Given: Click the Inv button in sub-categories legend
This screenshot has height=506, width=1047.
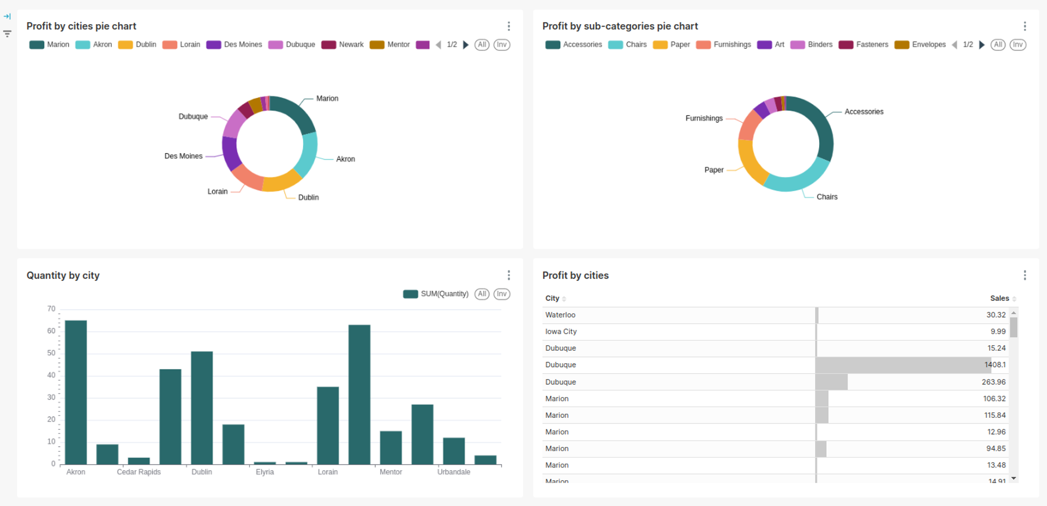Looking at the screenshot, I should pyautogui.click(x=1018, y=45).
